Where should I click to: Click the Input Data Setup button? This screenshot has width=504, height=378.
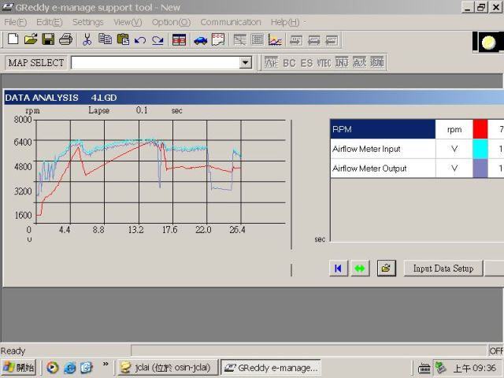pyautogui.click(x=443, y=268)
